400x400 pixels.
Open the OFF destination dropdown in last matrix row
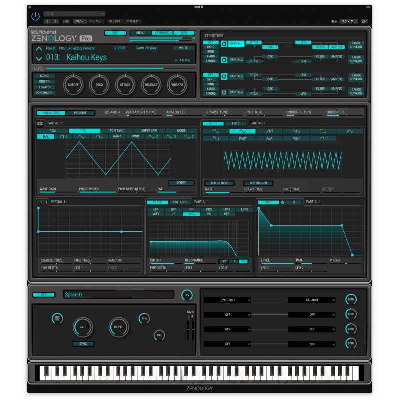(x=312, y=344)
